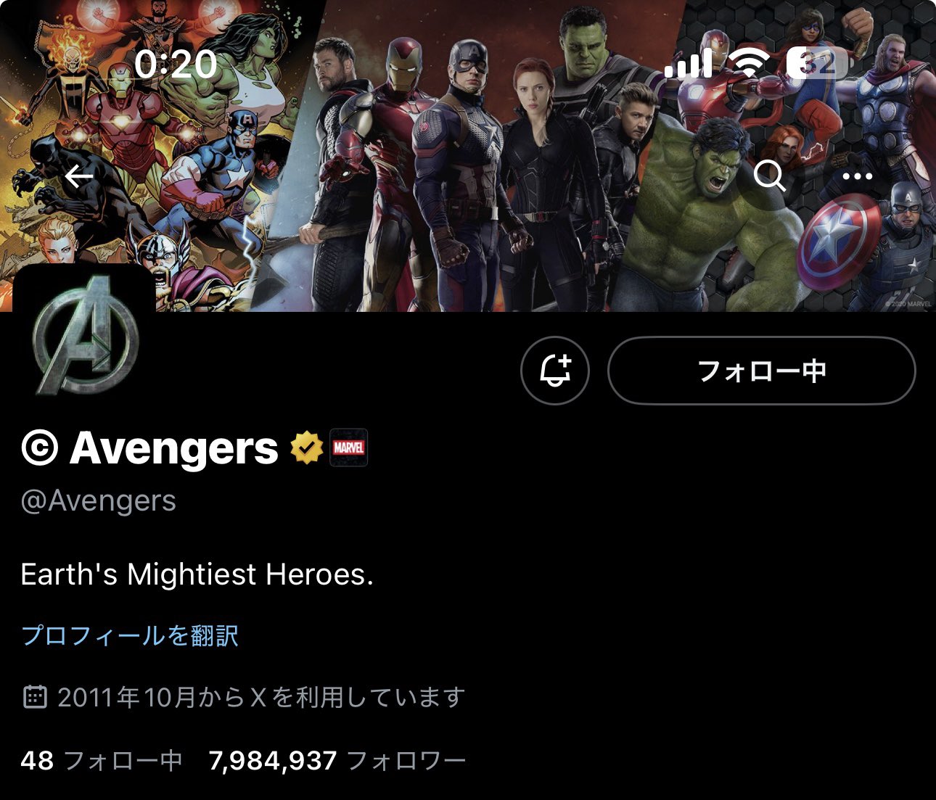Tap the gold verified checkmark badge
Screen dimensions: 936x800
tap(307, 448)
